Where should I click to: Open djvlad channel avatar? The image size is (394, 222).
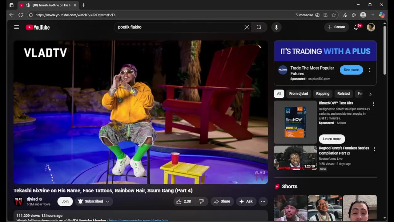[x=19, y=201]
